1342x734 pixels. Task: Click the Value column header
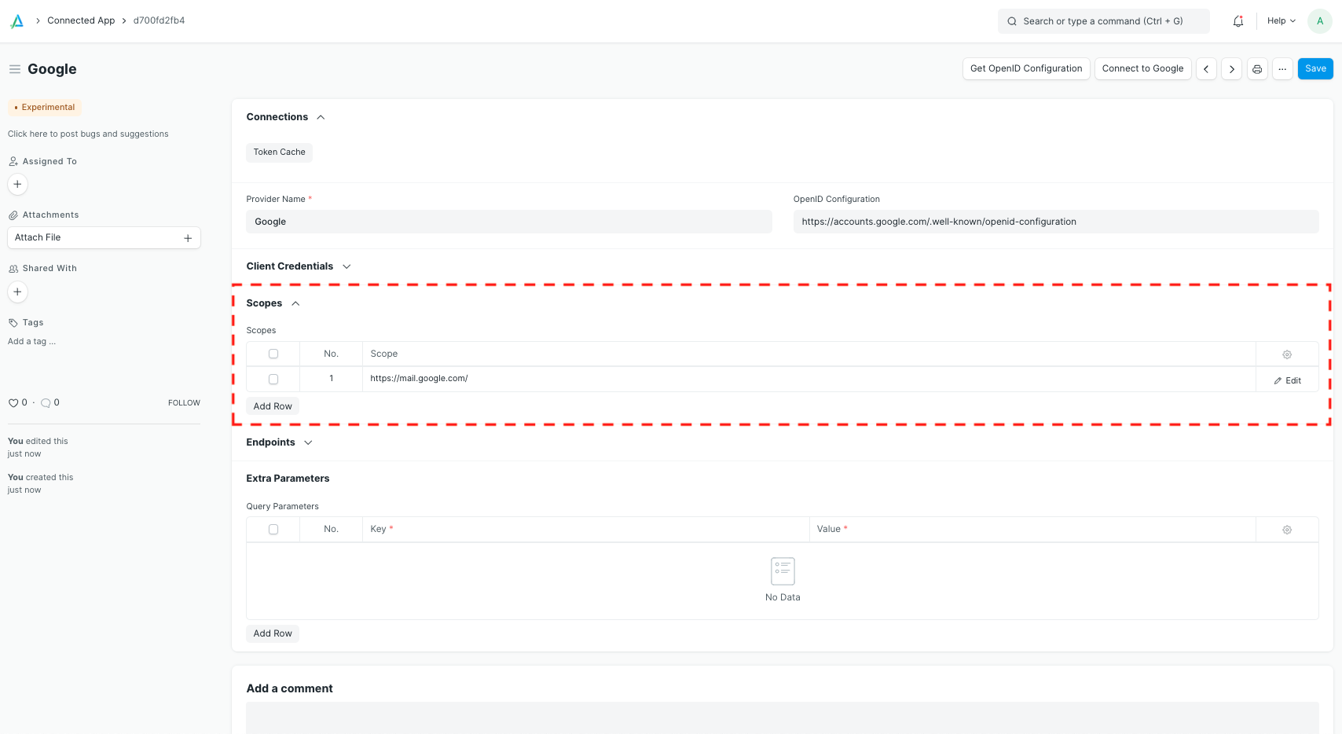pyautogui.click(x=1032, y=530)
